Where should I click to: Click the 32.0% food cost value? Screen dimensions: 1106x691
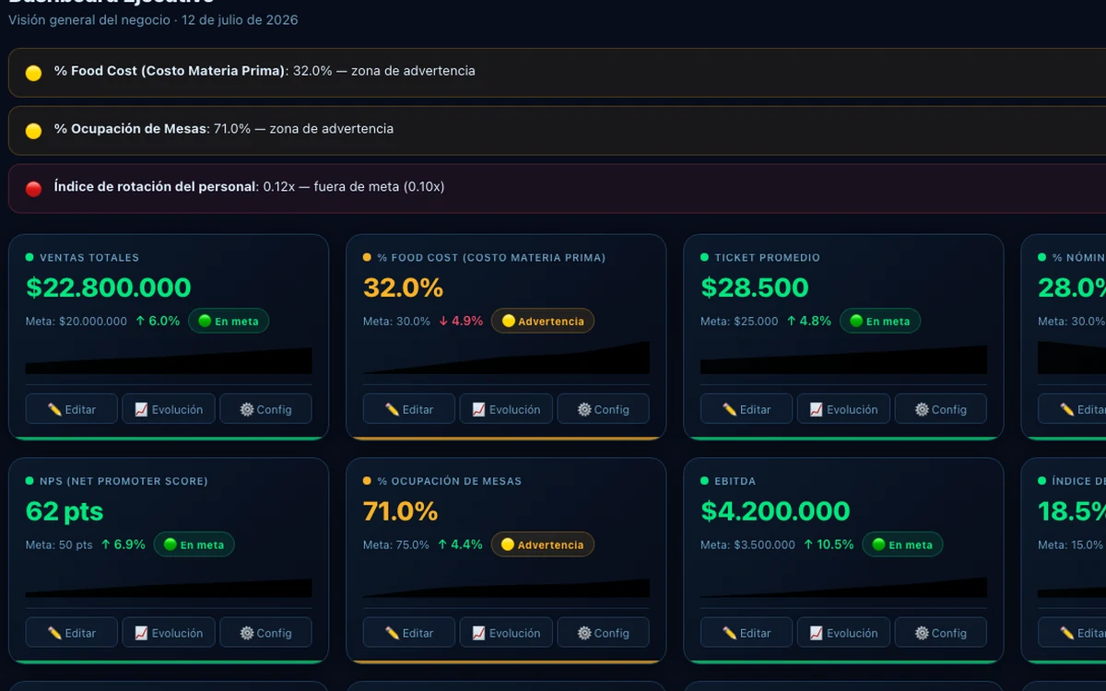[404, 287]
